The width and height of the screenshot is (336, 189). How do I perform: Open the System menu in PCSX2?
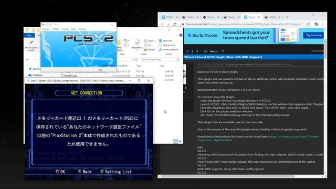click(x=46, y=29)
